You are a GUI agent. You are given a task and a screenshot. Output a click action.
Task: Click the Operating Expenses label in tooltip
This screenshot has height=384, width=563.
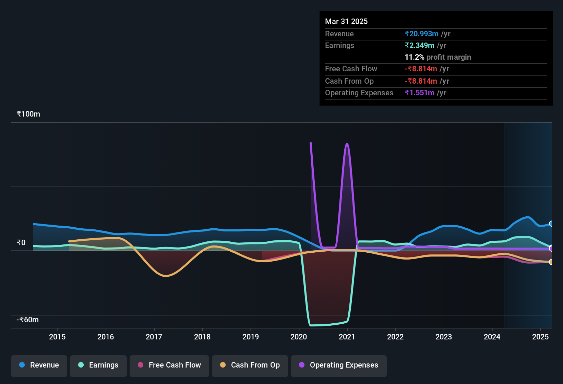(359, 93)
